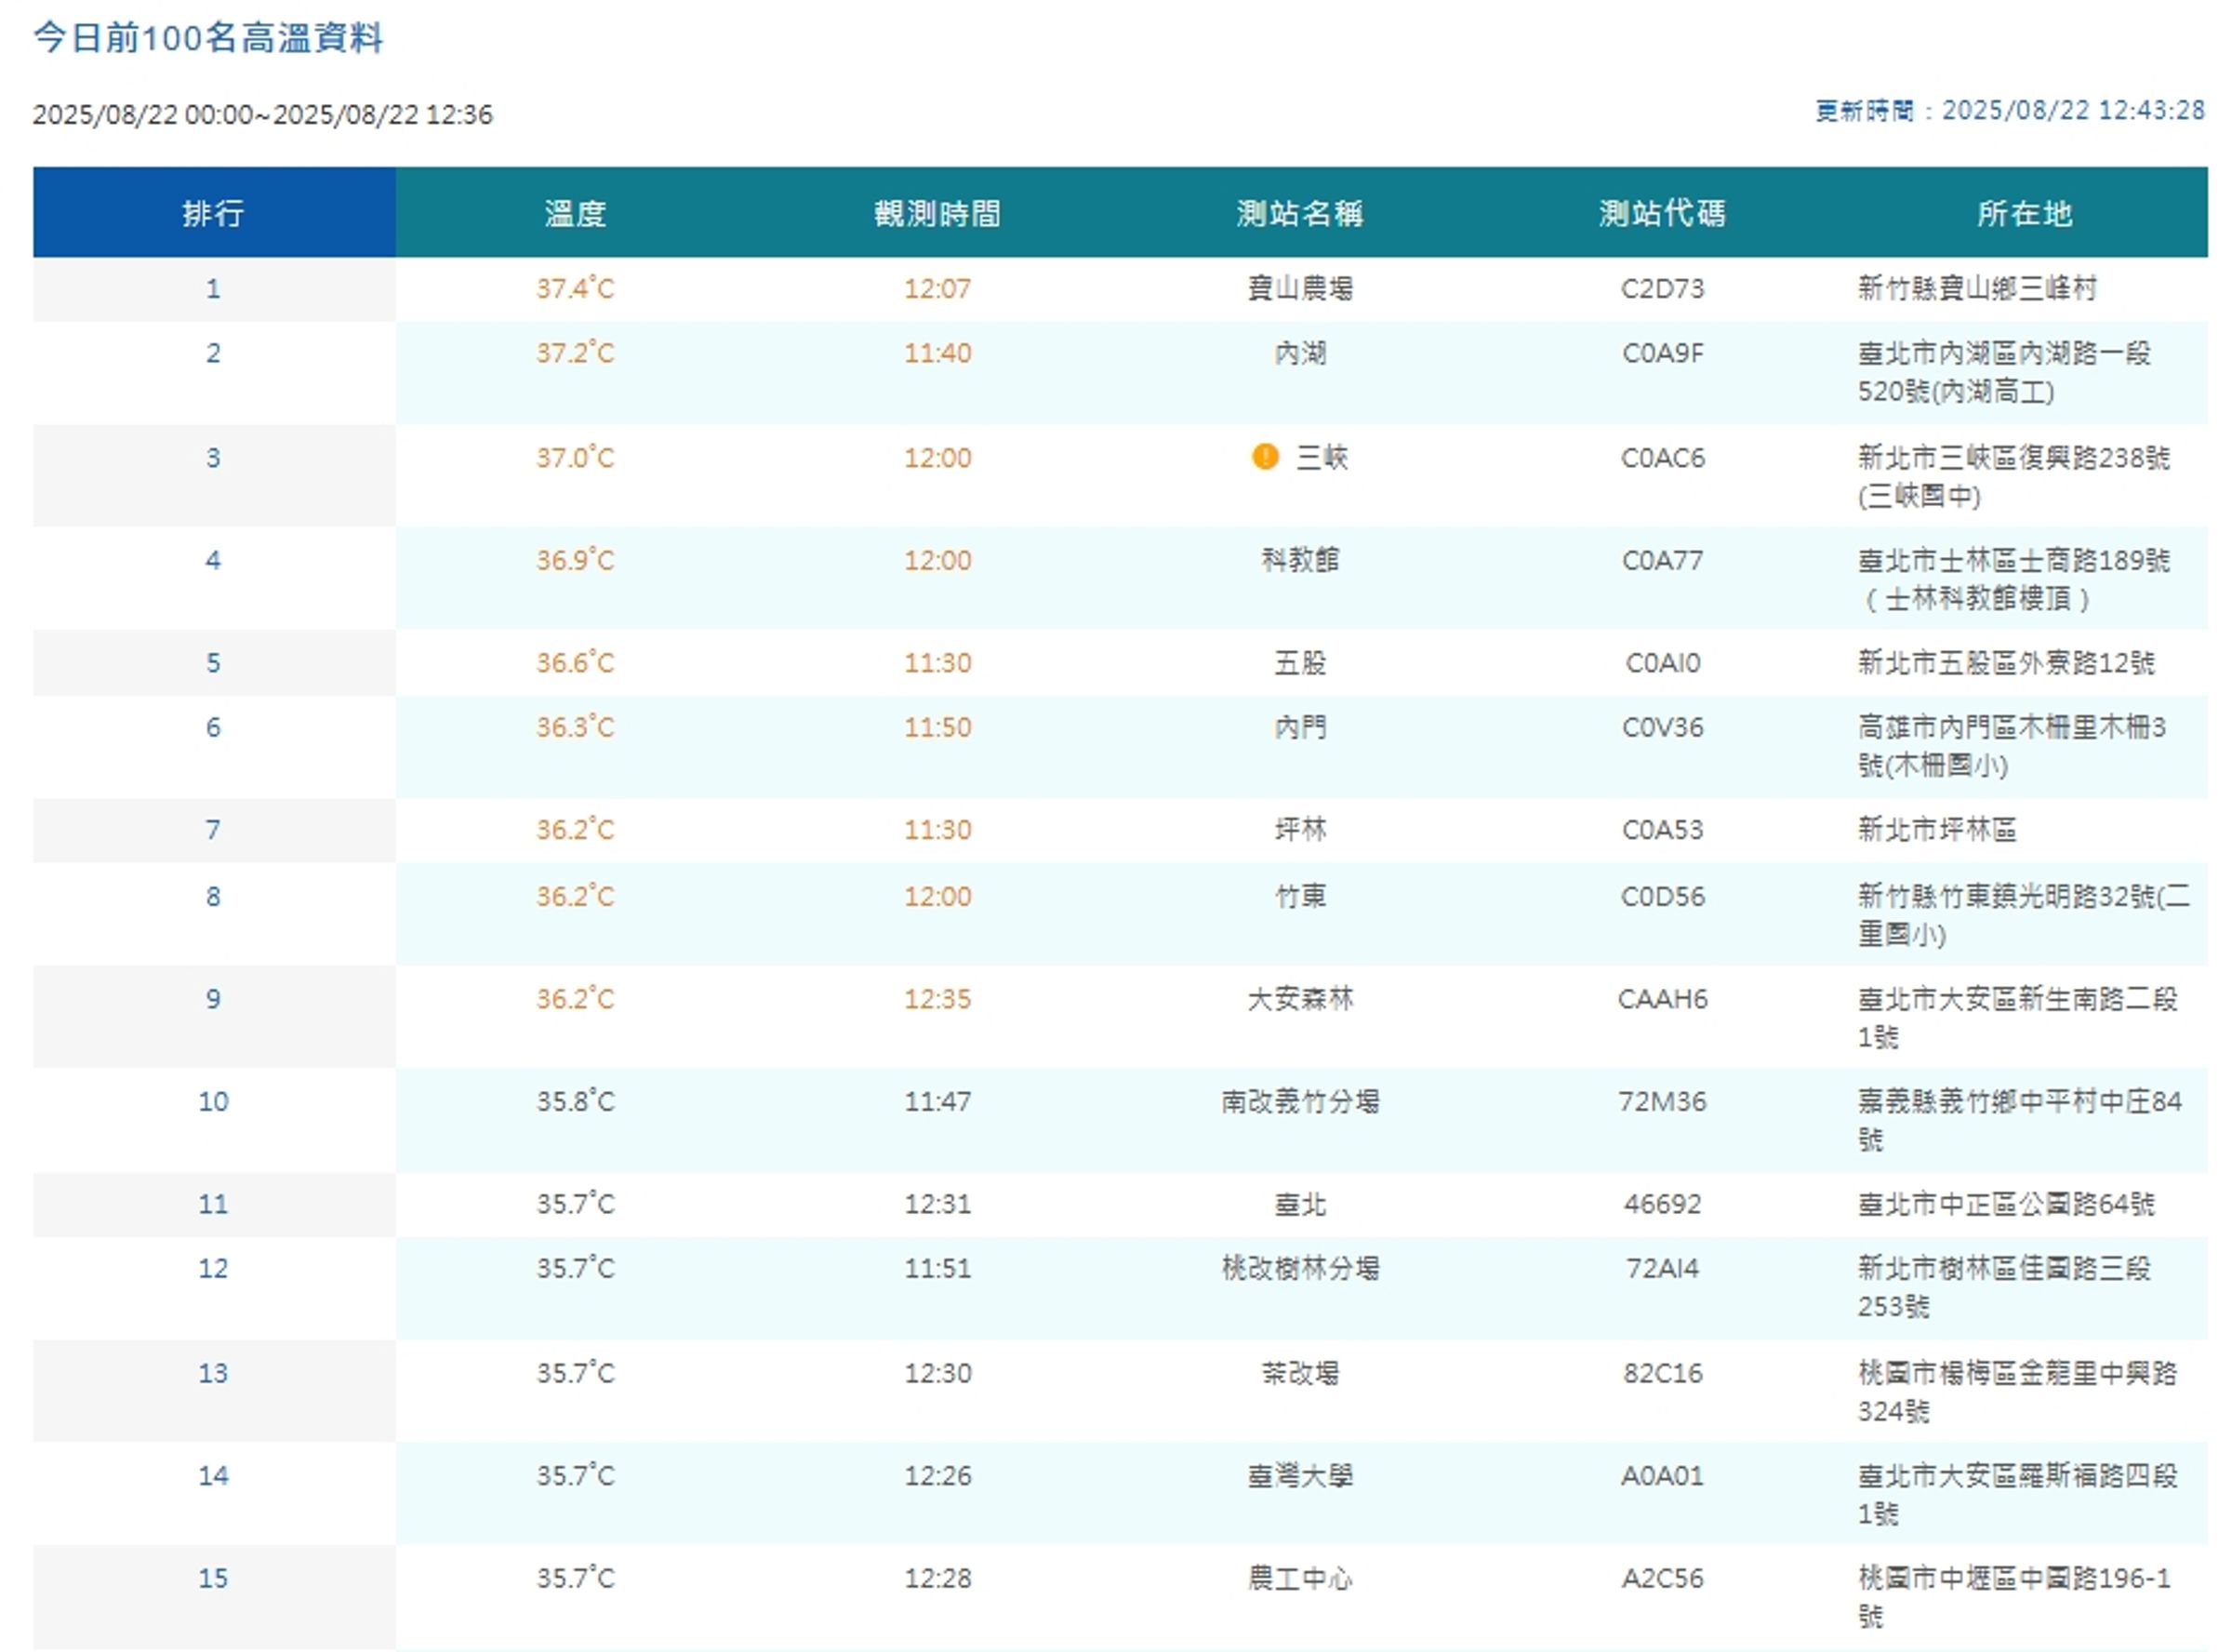Click station code C0A53
The width and height of the screenshot is (2232, 1652).
point(1662,829)
